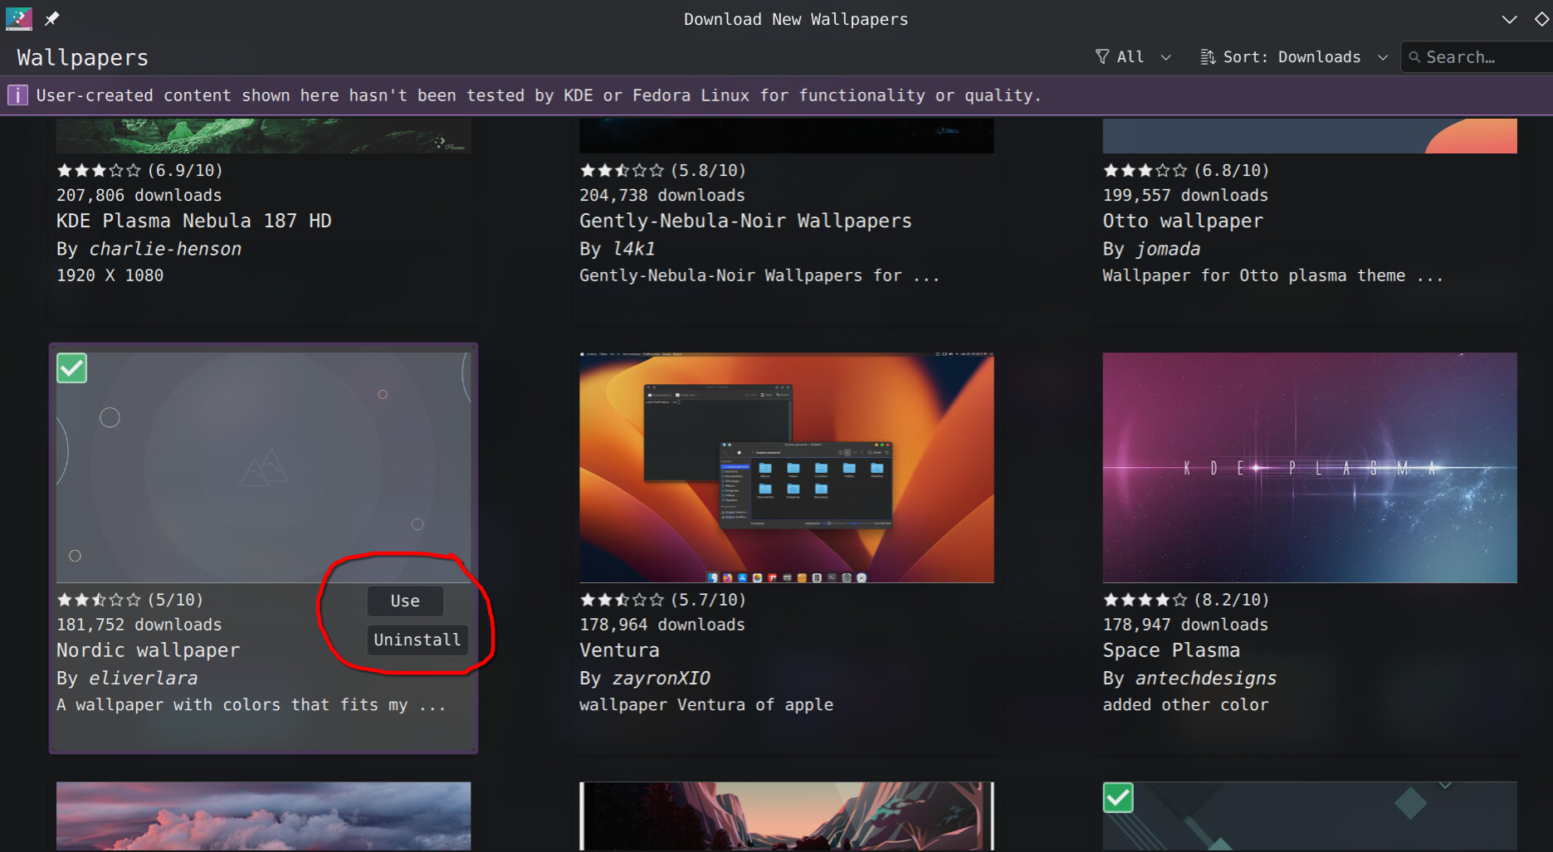Click the Ventura star rating

click(622, 600)
